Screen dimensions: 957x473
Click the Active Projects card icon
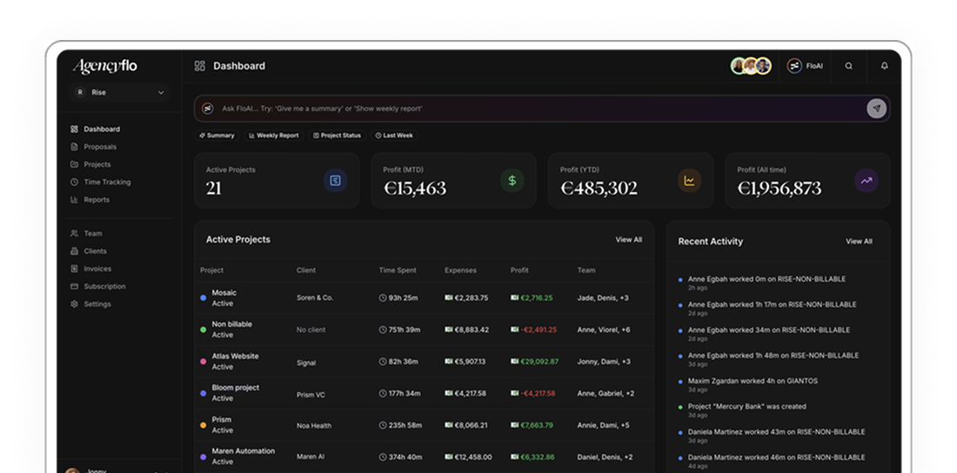335,181
